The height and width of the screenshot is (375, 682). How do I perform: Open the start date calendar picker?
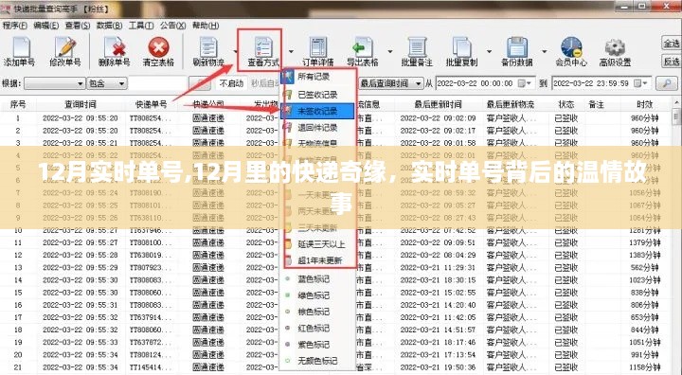524,83
